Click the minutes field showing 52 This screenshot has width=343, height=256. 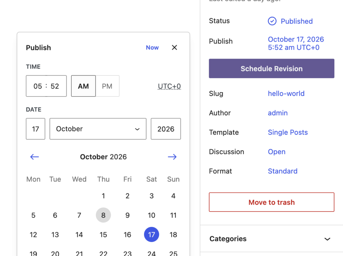55,86
